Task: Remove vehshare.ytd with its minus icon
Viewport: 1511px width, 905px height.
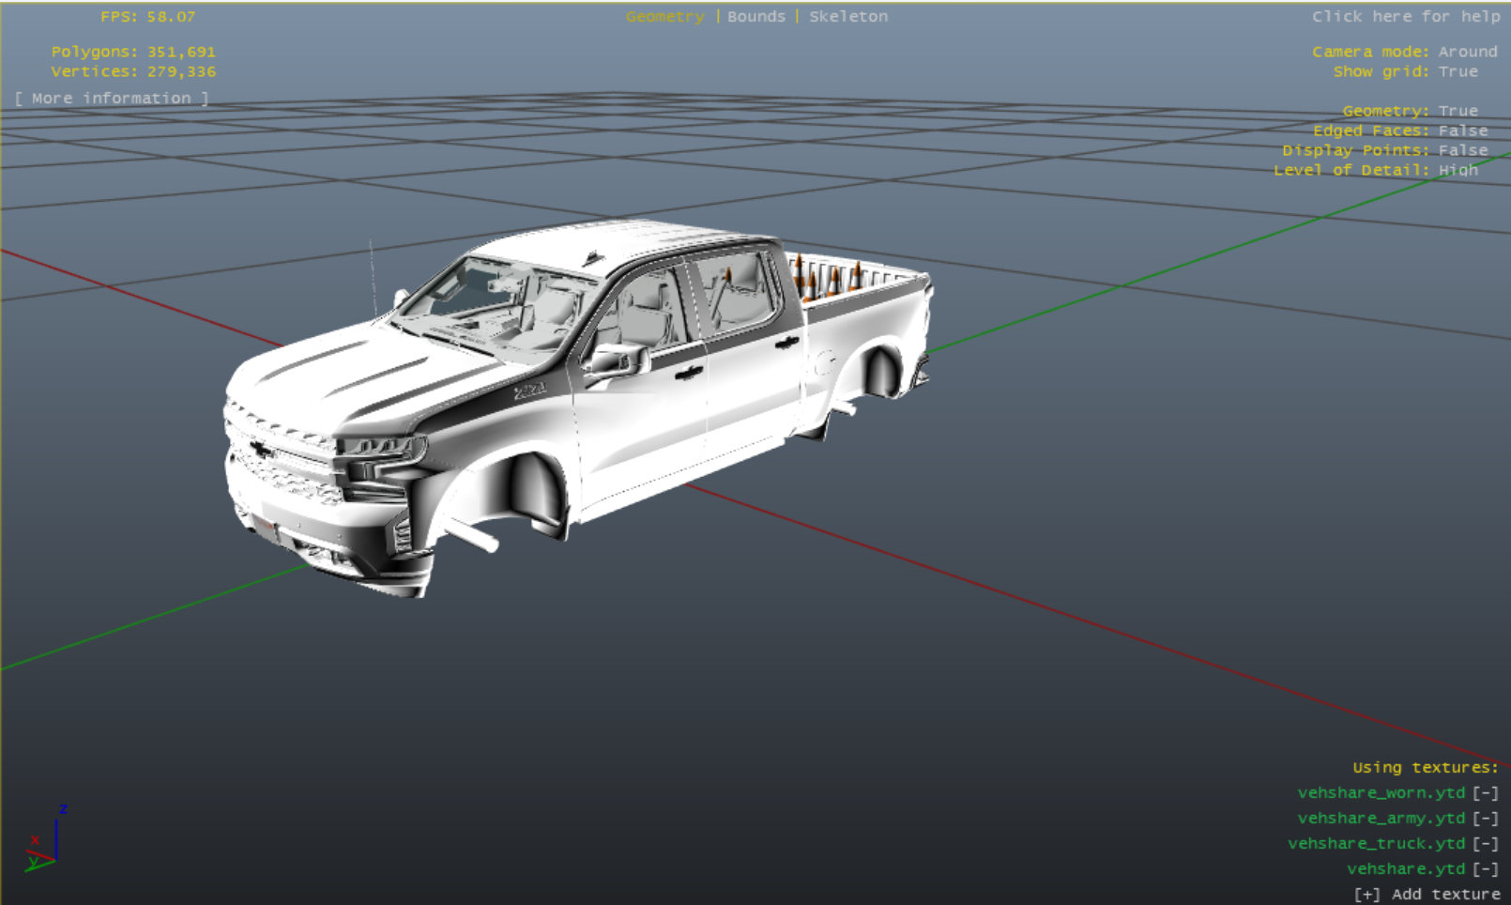Action: tap(1485, 869)
